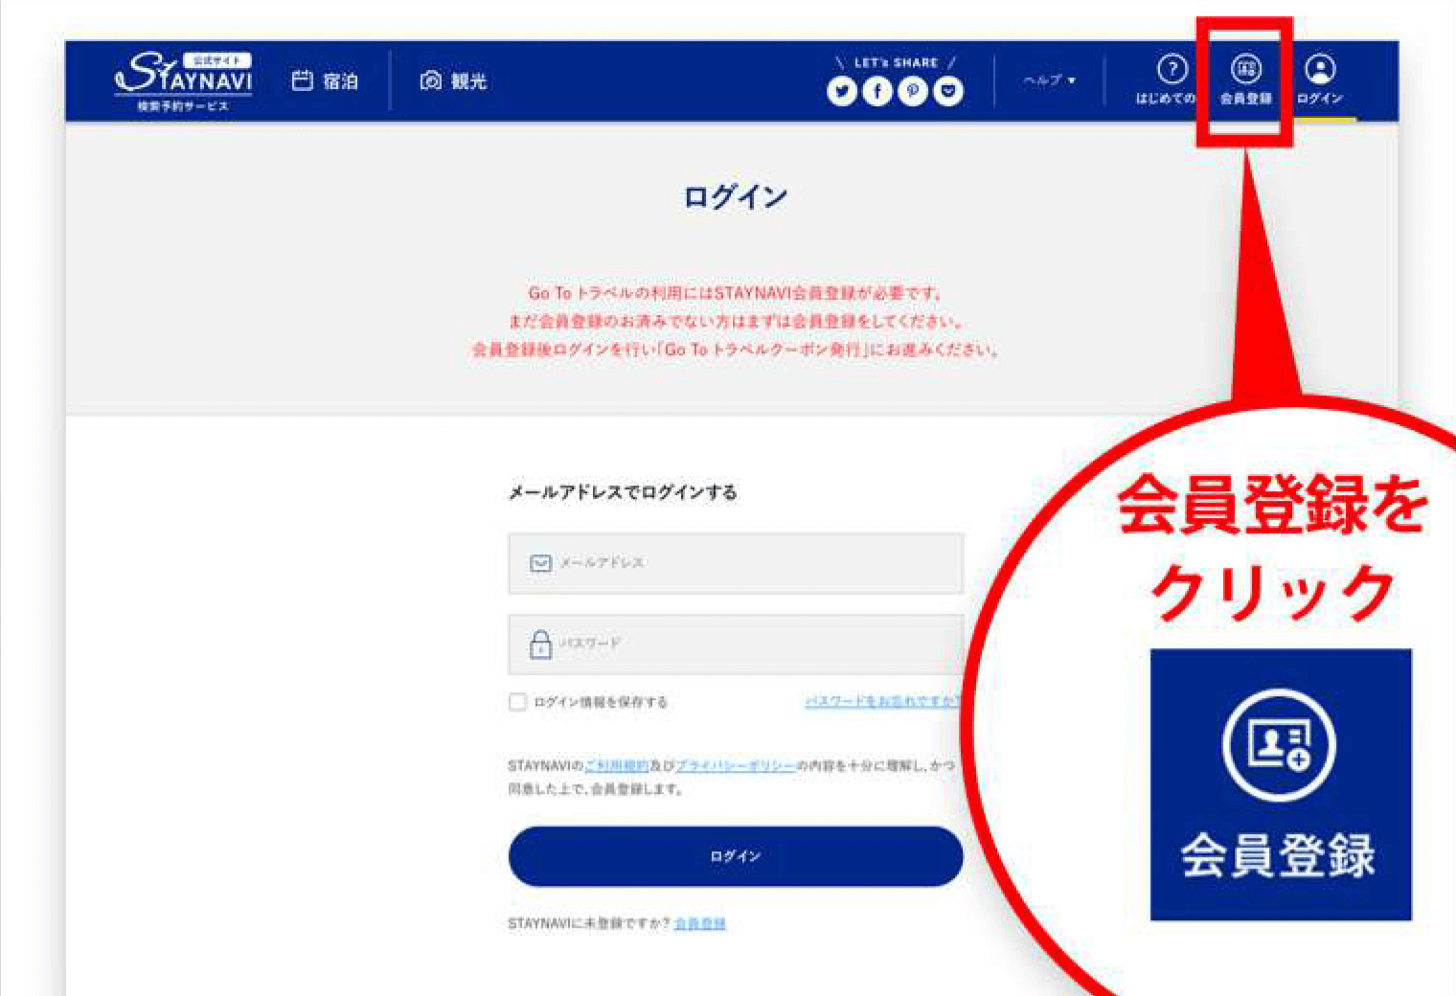The image size is (1456, 996).
Task: Click the blue ログイン button
Action: (x=736, y=856)
